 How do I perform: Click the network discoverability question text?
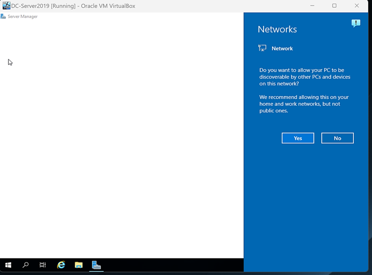tap(304, 77)
